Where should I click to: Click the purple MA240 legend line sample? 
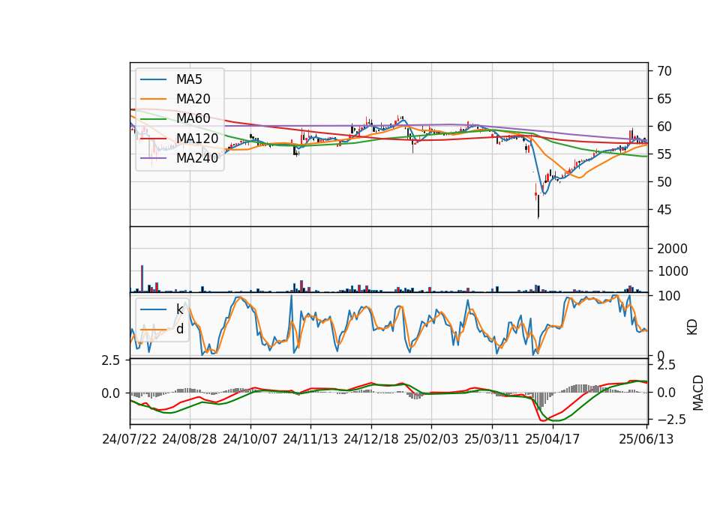[153, 158]
